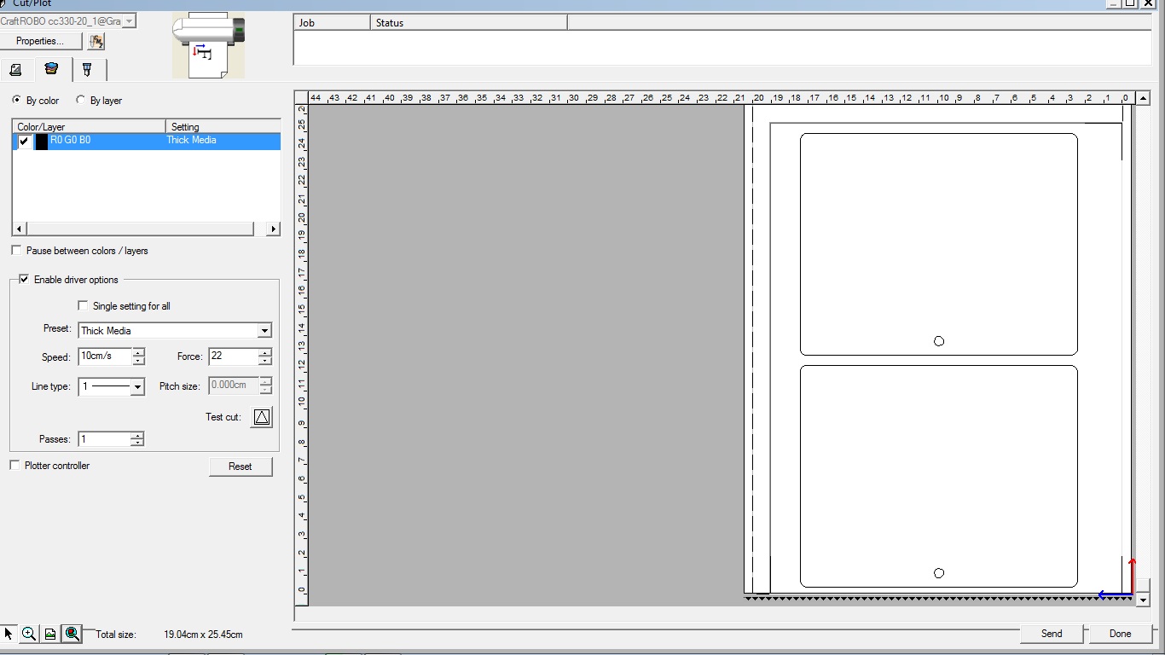Image resolution: width=1165 pixels, height=655 pixels.
Task: Click the black R0 G0 B0 color swatch
Action: coord(41,142)
